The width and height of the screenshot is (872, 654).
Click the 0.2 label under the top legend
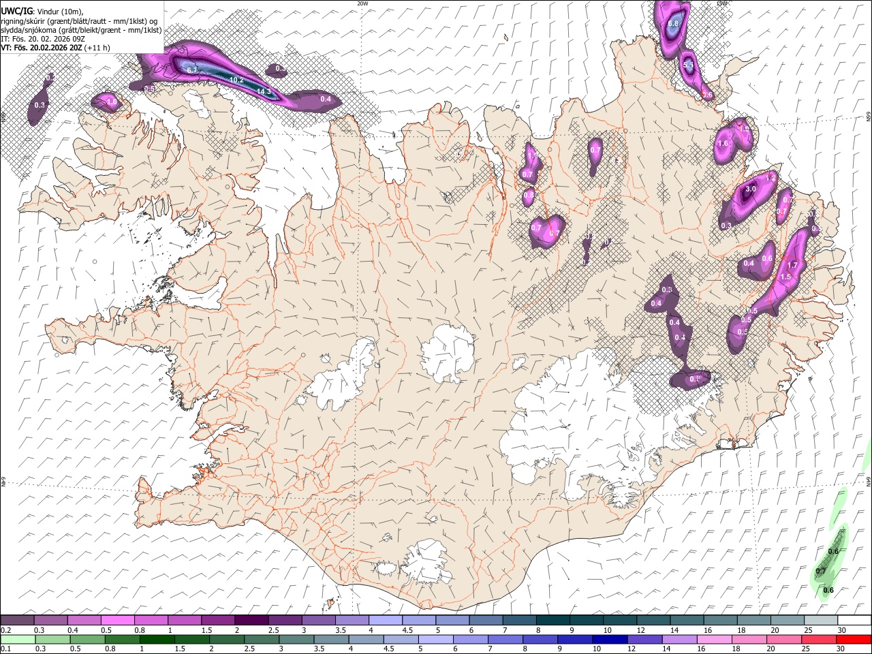(x=5, y=630)
